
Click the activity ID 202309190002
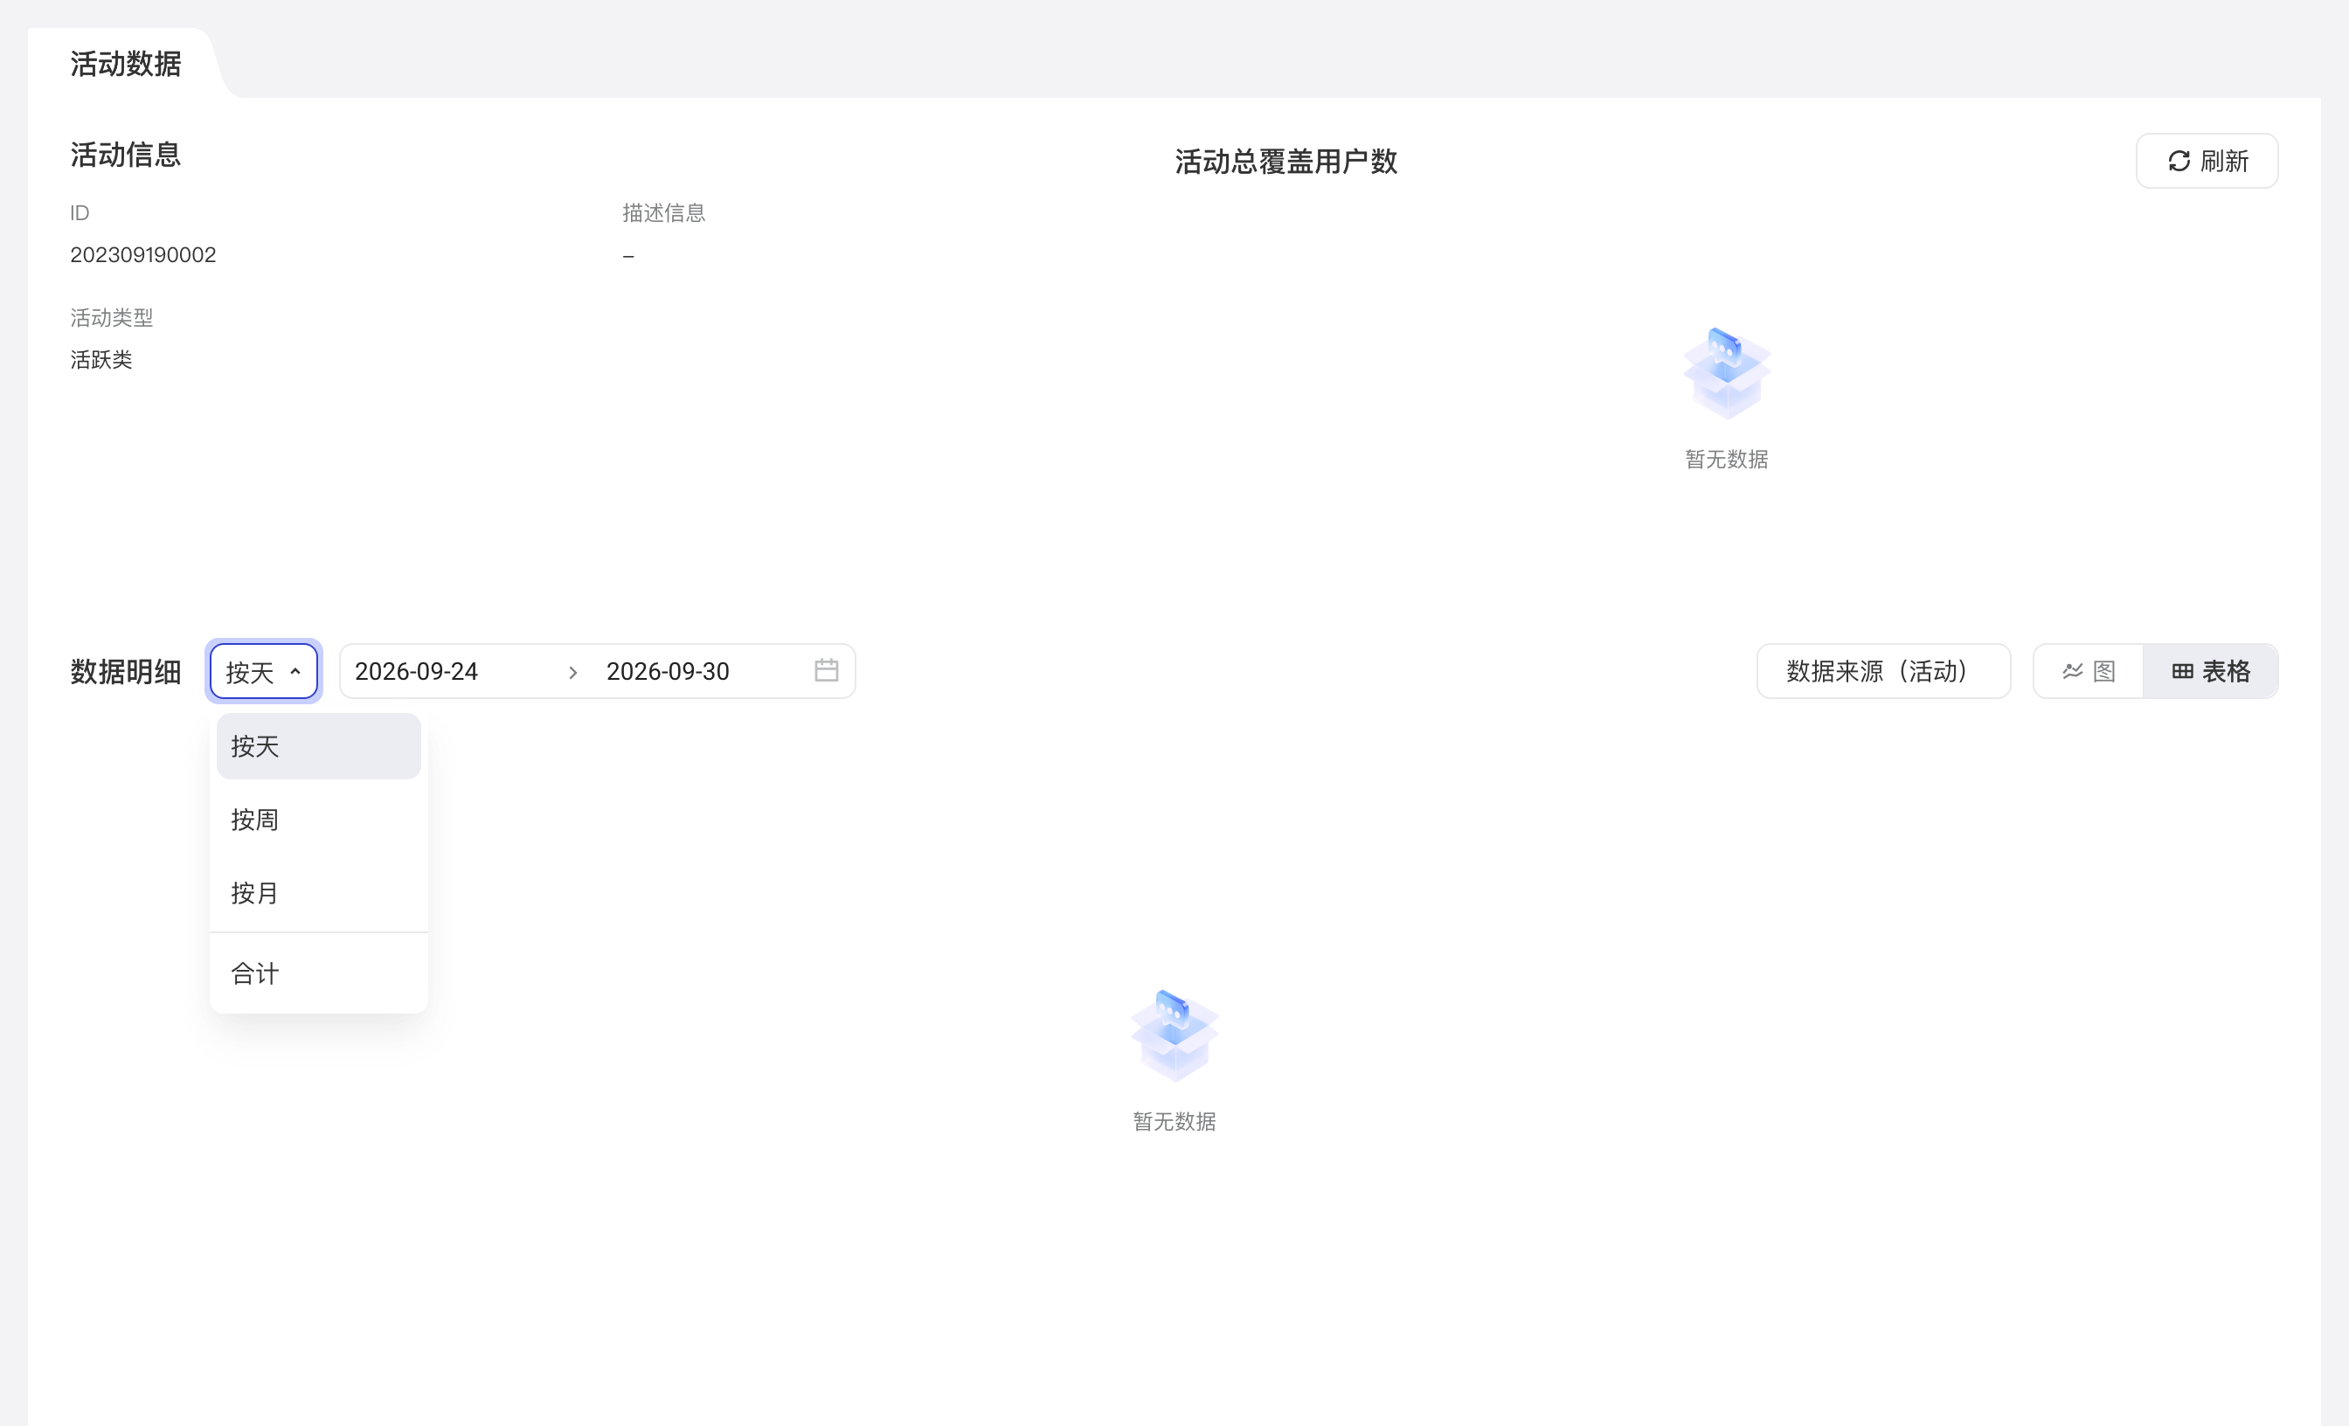coord(143,254)
